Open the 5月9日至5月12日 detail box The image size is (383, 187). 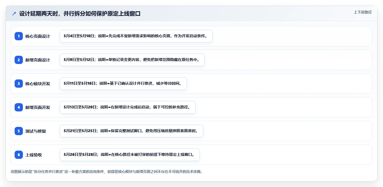[132, 60]
